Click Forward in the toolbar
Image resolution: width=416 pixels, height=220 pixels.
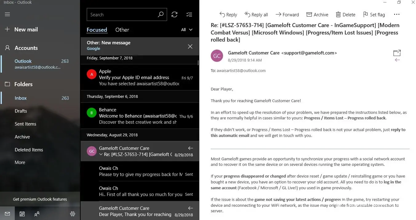(287, 14)
